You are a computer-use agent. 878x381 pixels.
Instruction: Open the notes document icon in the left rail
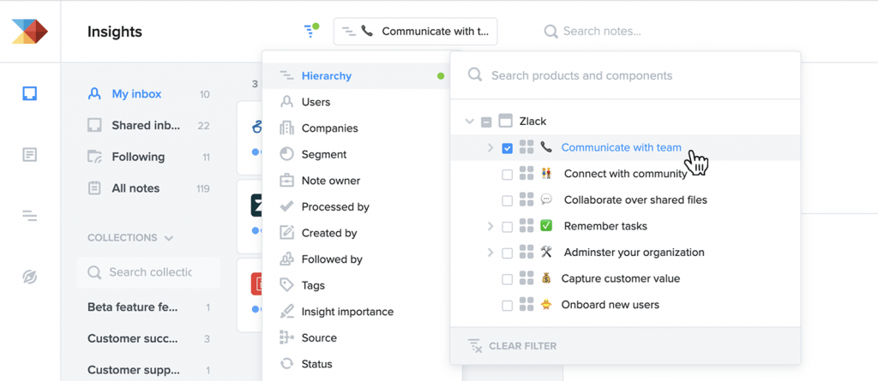click(30, 155)
